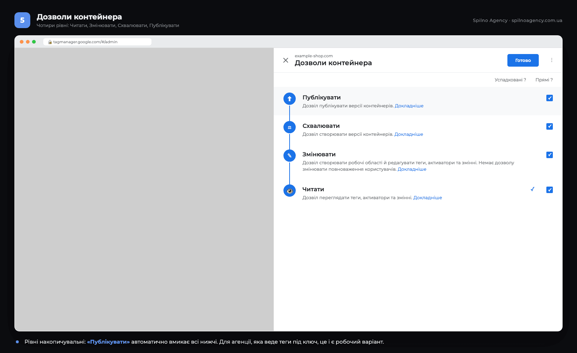Click the Дозволи контейнера panel title
577x353 pixels.
(x=333, y=63)
